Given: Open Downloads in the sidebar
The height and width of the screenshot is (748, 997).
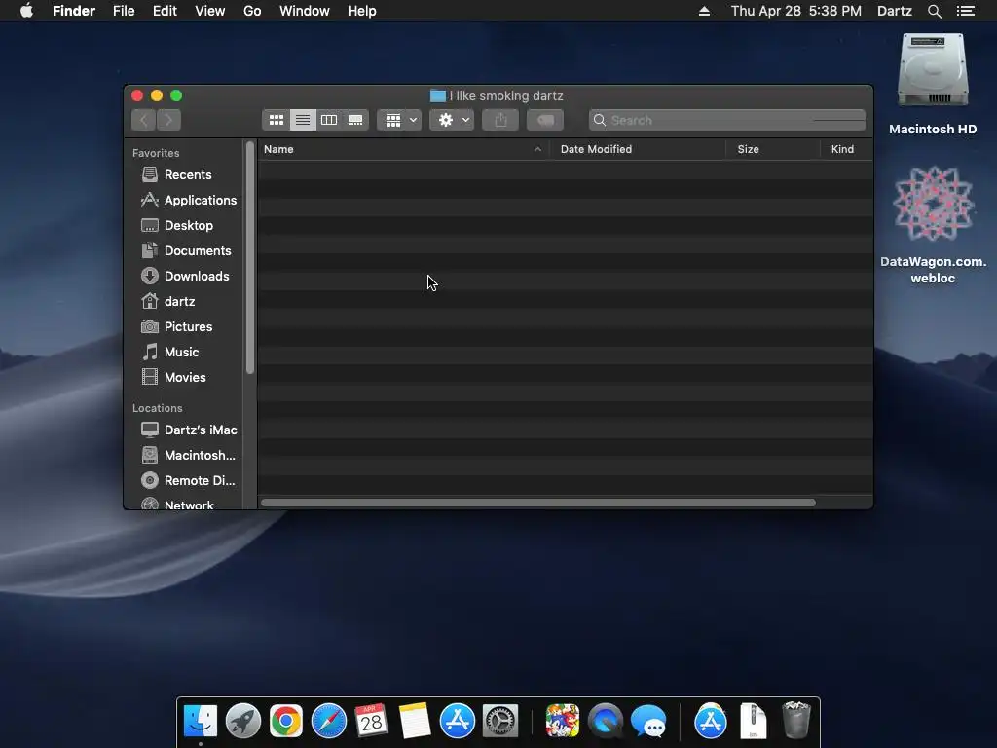Looking at the screenshot, I should click(x=184, y=276).
